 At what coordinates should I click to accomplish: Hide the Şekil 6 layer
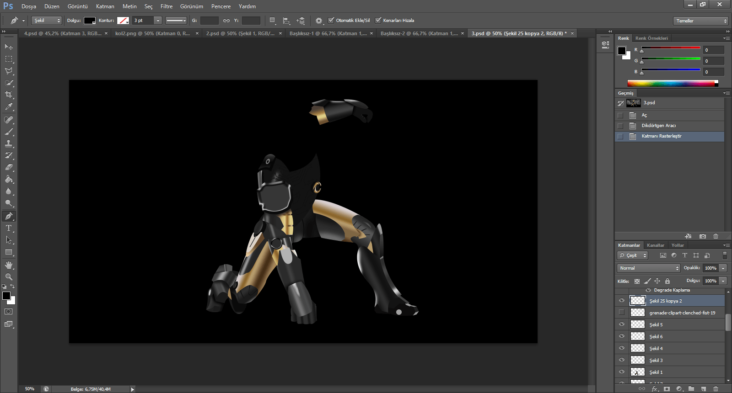coord(621,336)
